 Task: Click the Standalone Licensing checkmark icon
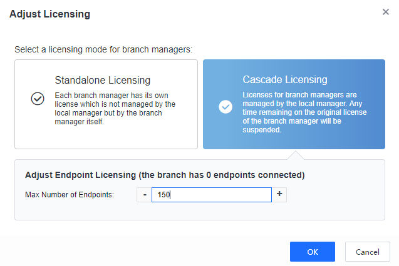click(x=38, y=99)
